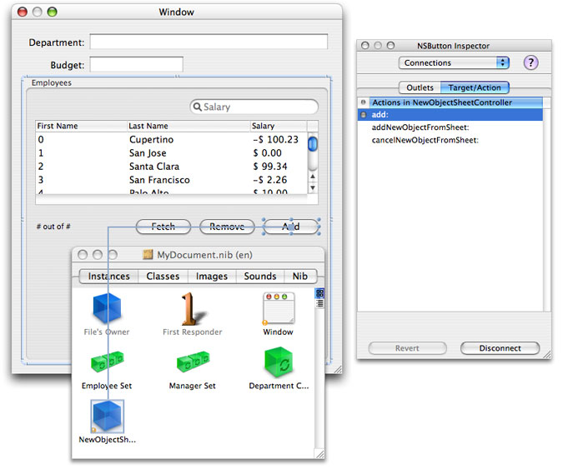Open the search magnifier menu in Salary field

197,107
